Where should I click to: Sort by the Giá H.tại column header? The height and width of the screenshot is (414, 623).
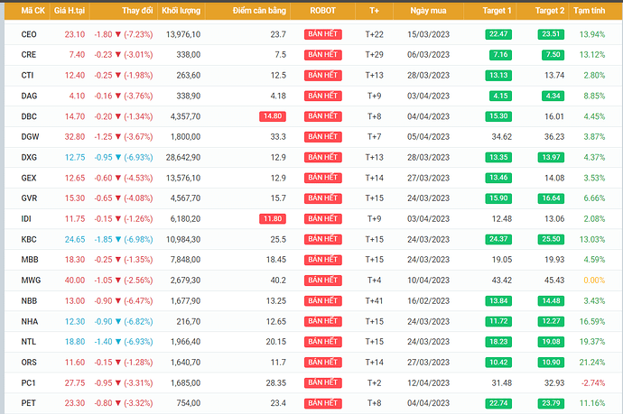70,11
